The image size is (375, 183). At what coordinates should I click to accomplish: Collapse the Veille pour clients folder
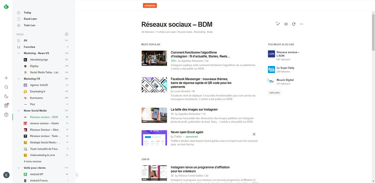pyautogui.click(x=19, y=168)
